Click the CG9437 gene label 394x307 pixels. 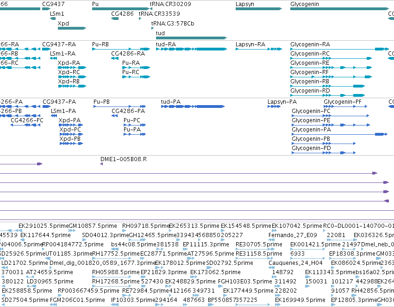(53, 4)
